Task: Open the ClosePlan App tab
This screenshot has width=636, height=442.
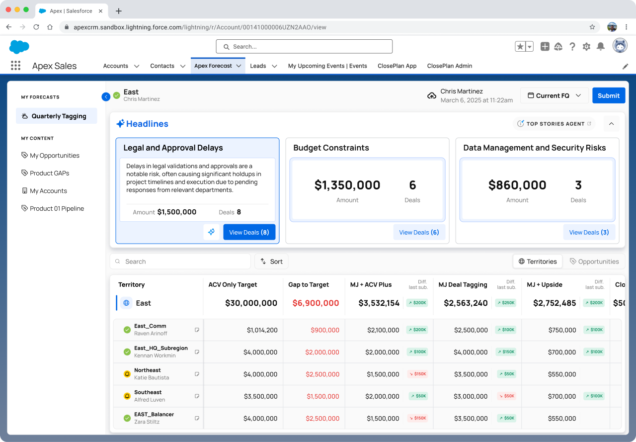Action: (397, 66)
